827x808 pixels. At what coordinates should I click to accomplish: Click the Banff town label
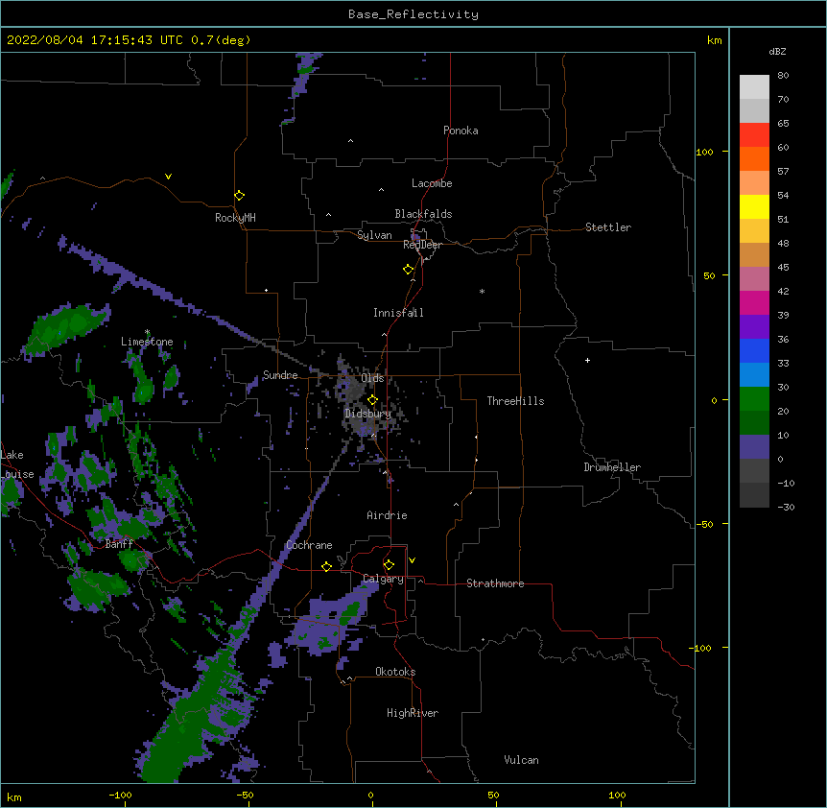[119, 544]
